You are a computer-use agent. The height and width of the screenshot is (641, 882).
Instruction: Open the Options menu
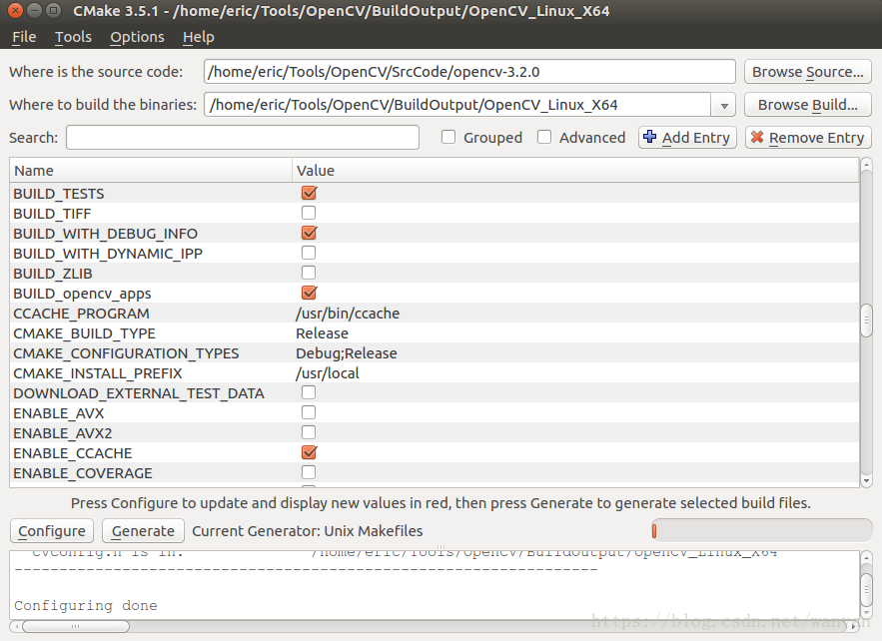137,37
